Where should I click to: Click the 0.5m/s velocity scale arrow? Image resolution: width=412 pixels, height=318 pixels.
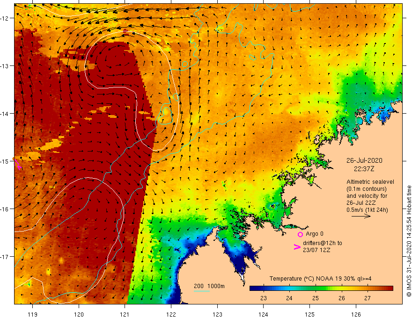click(361, 216)
